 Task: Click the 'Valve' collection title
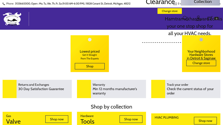point(13,122)
